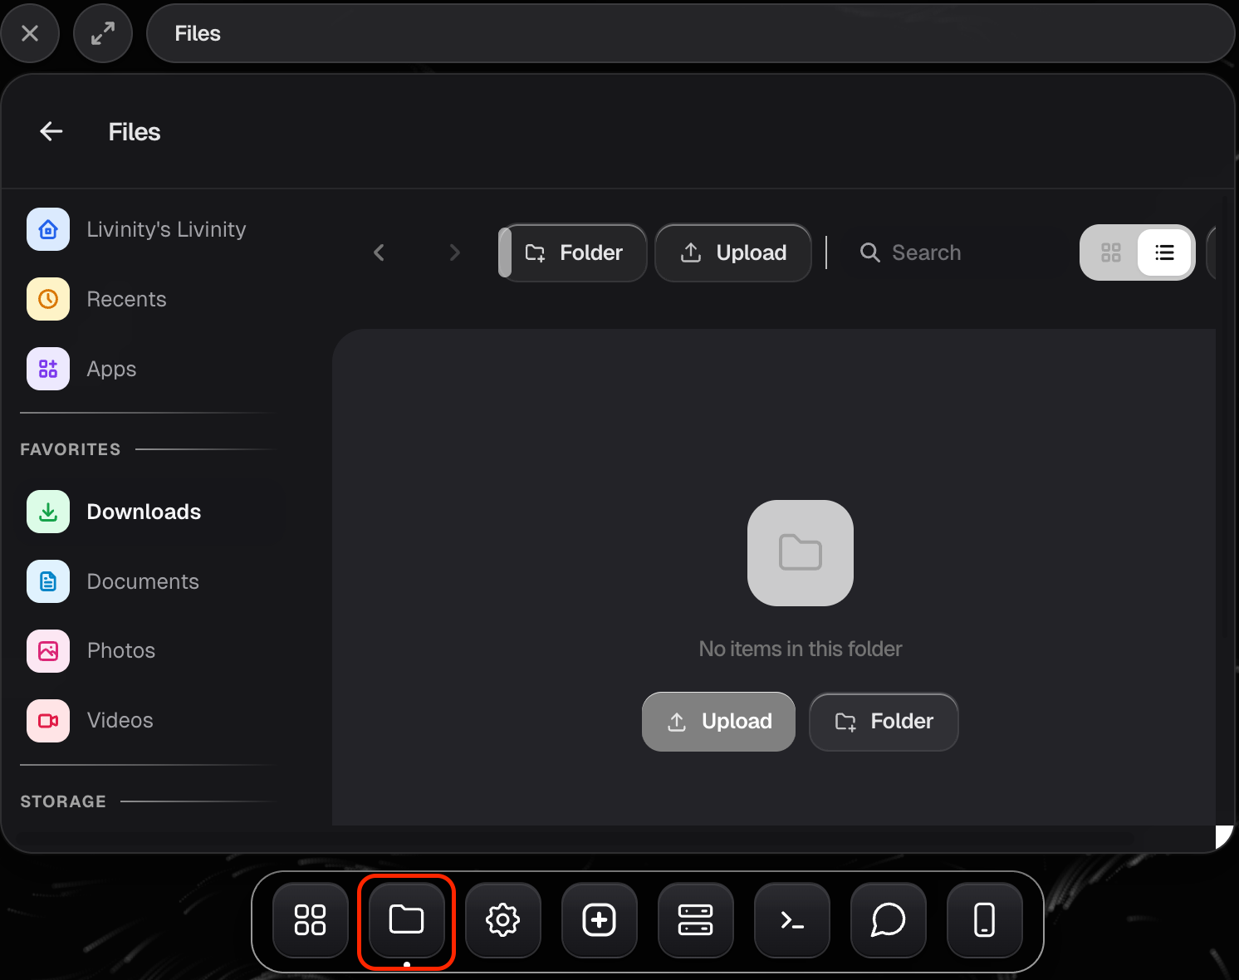Screen dimensions: 1239x980
Task: Click the Search input field
Action: click(955, 252)
